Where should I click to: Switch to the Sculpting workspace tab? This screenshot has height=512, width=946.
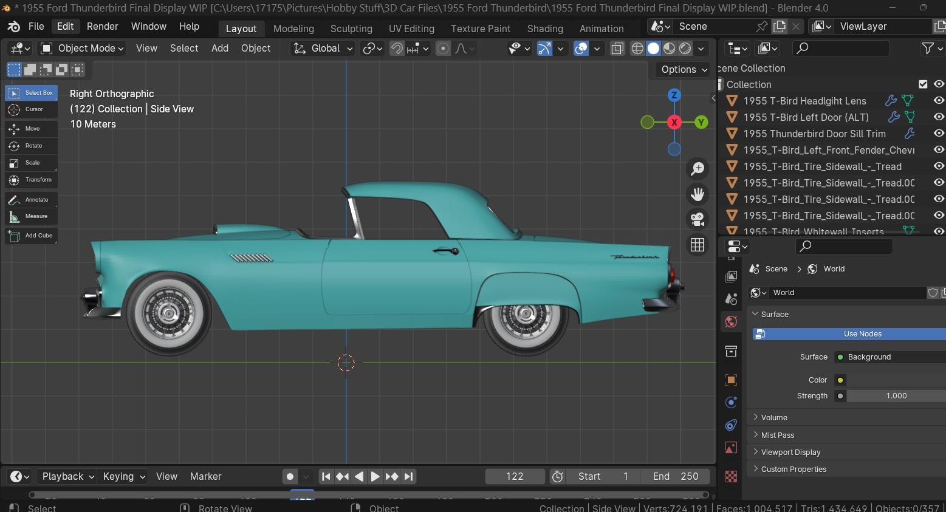pos(351,29)
